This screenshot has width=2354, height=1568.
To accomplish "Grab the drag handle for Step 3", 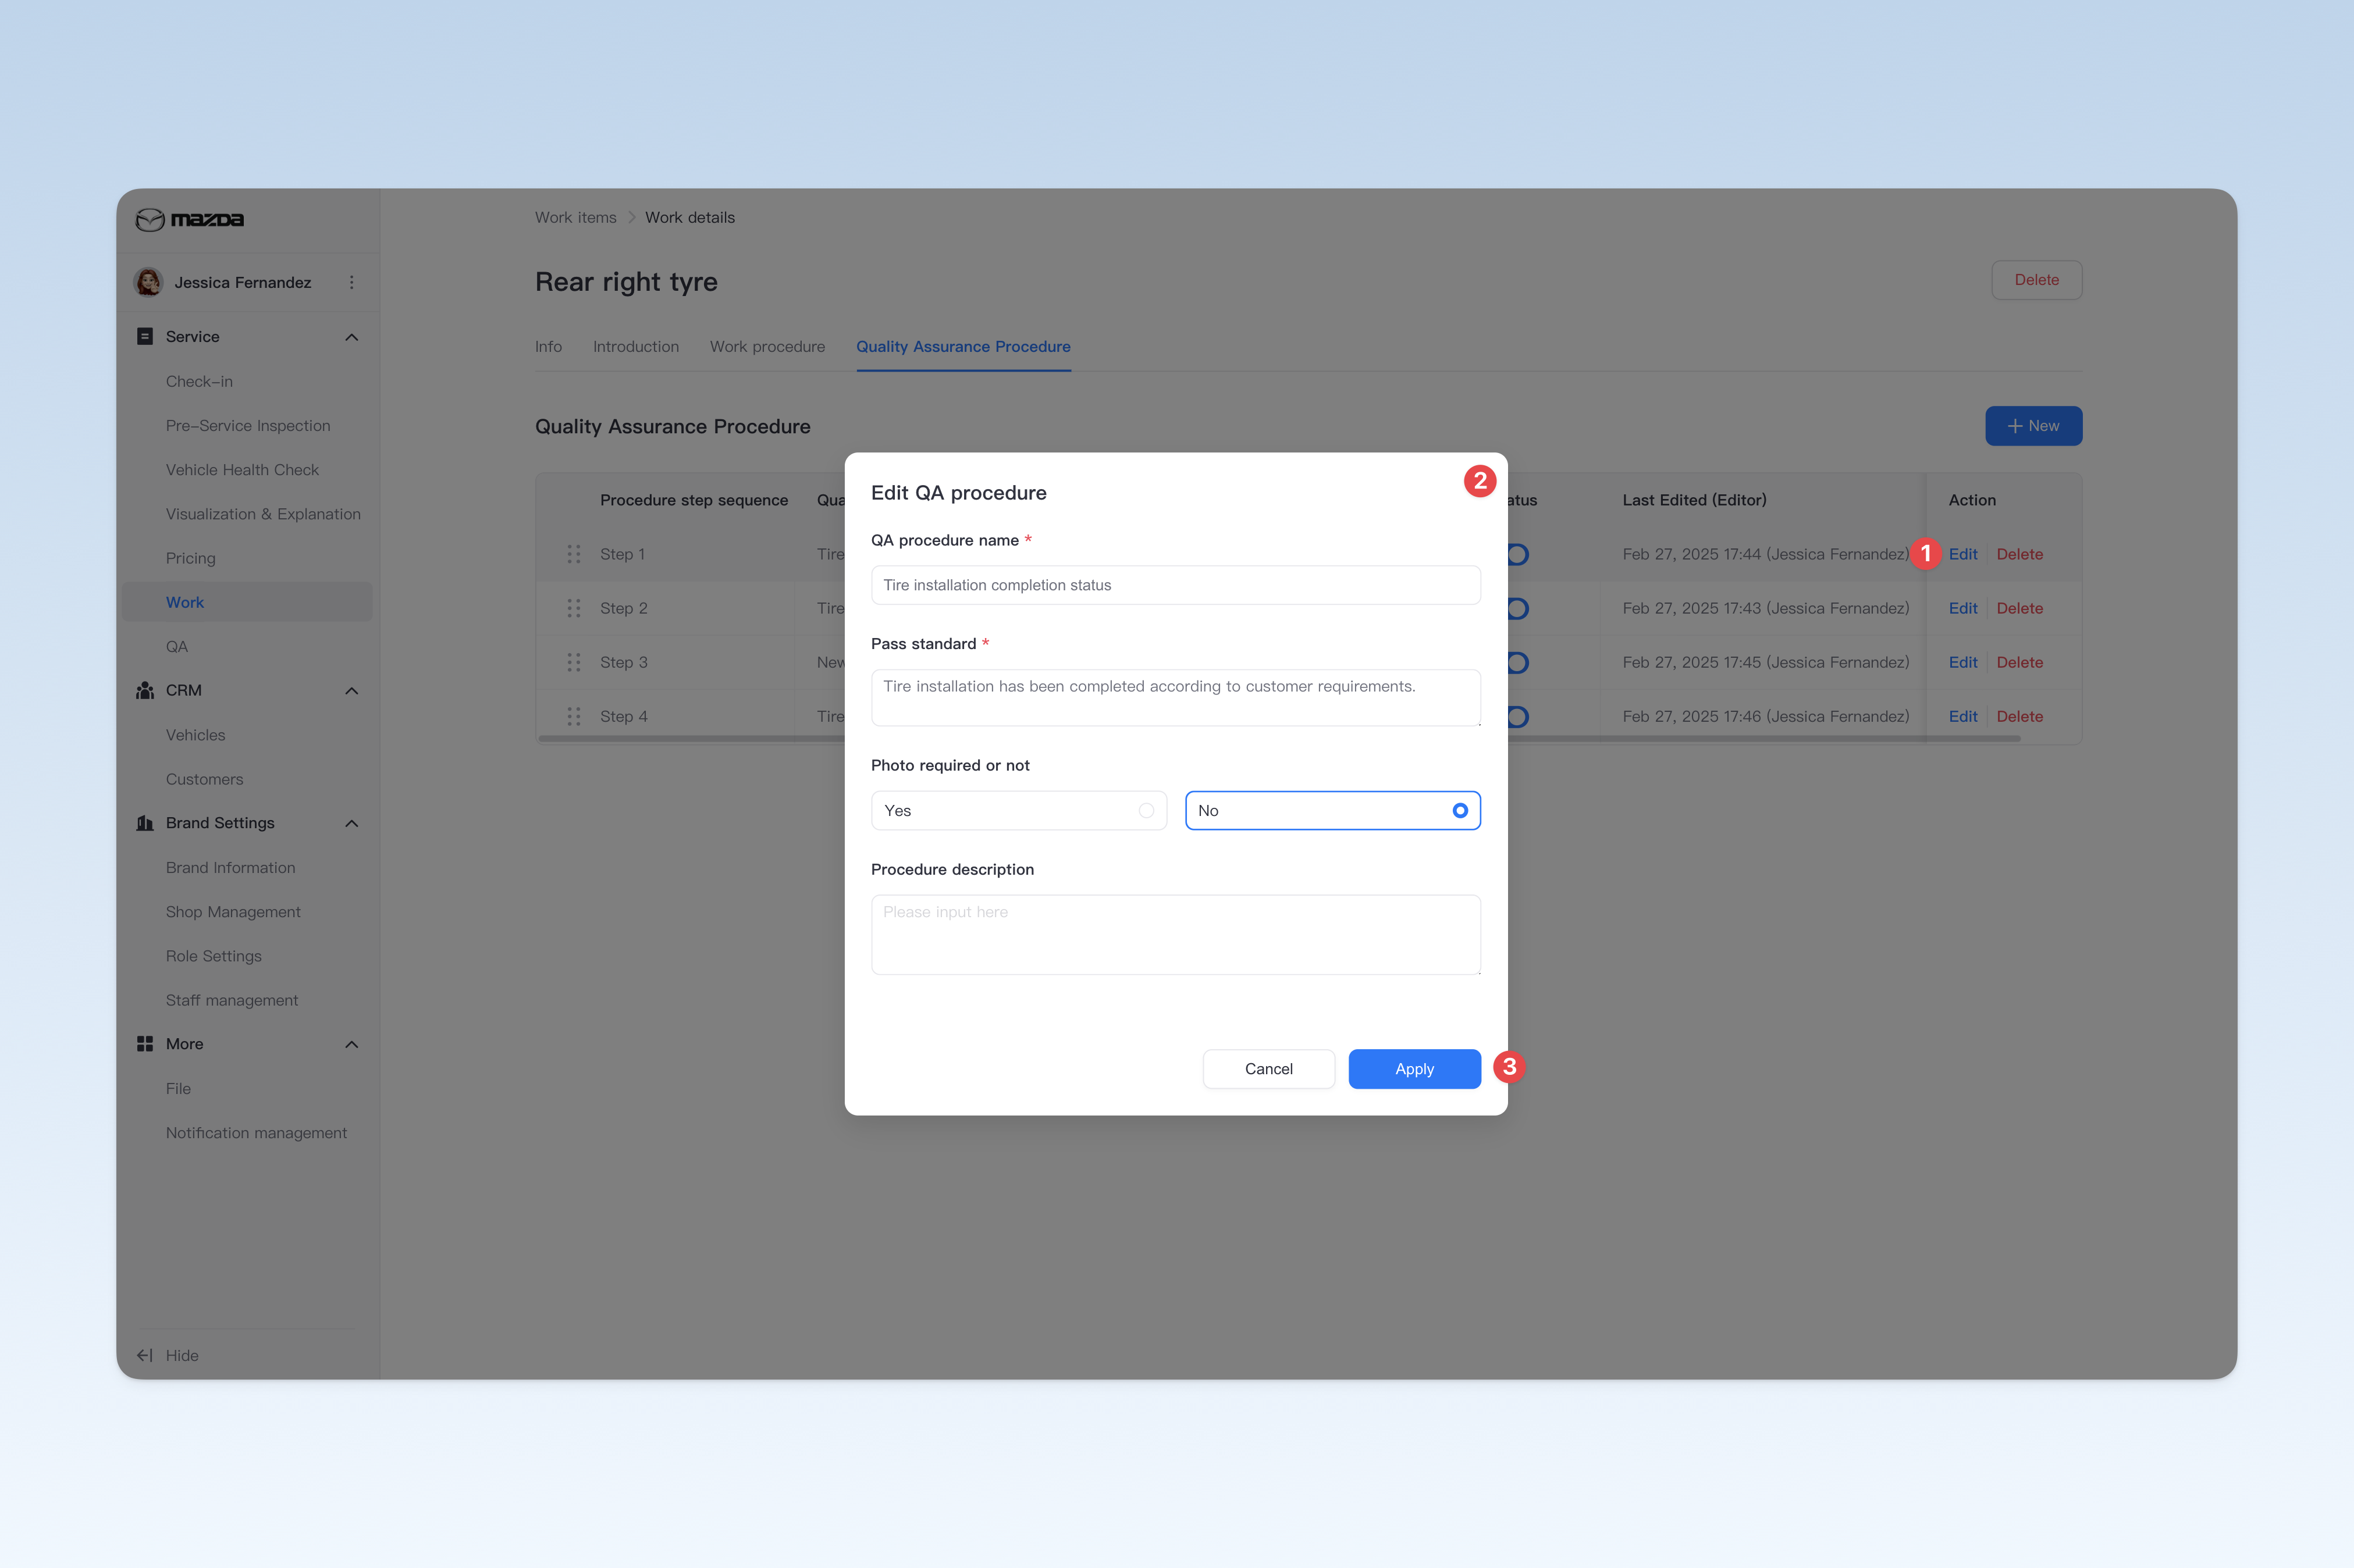I will 574,662.
